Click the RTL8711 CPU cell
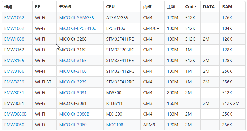247x131 pixels. (122, 103)
